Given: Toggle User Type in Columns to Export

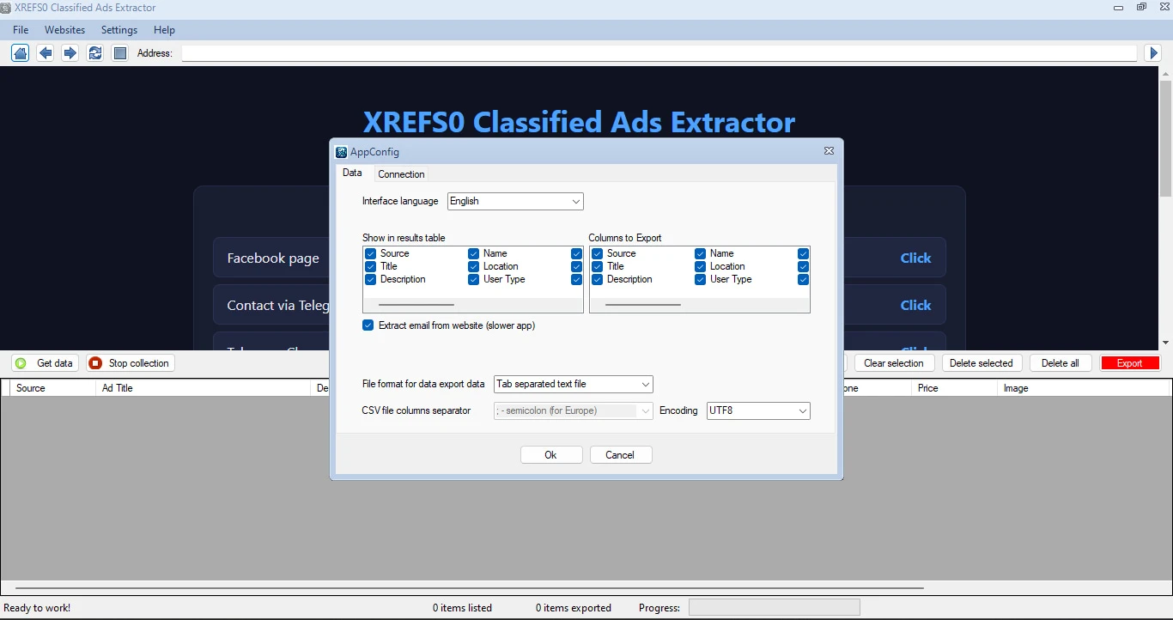Looking at the screenshot, I should pyautogui.click(x=701, y=279).
